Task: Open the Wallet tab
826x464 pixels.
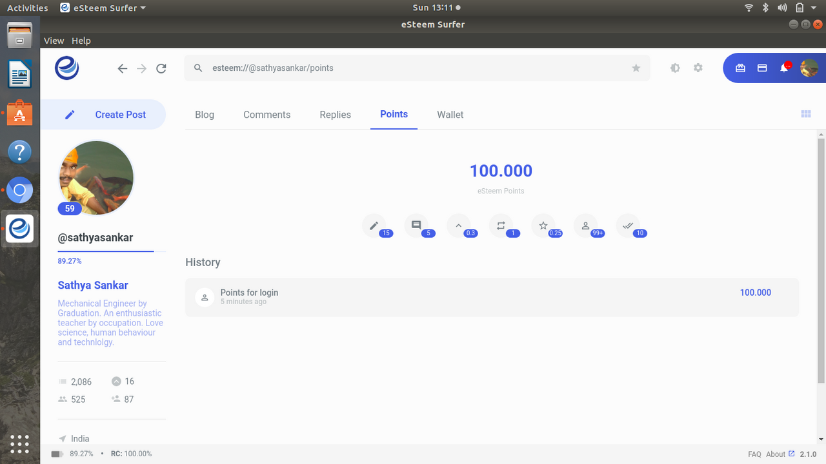Action: [x=450, y=115]
